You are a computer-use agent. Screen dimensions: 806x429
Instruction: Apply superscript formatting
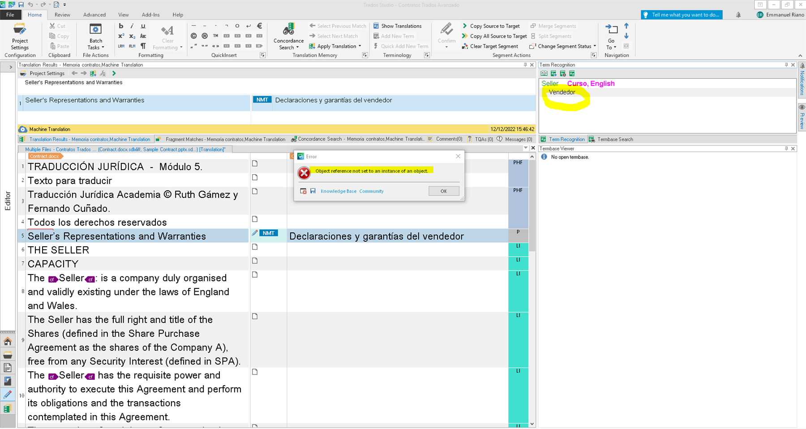pos(121,36)
